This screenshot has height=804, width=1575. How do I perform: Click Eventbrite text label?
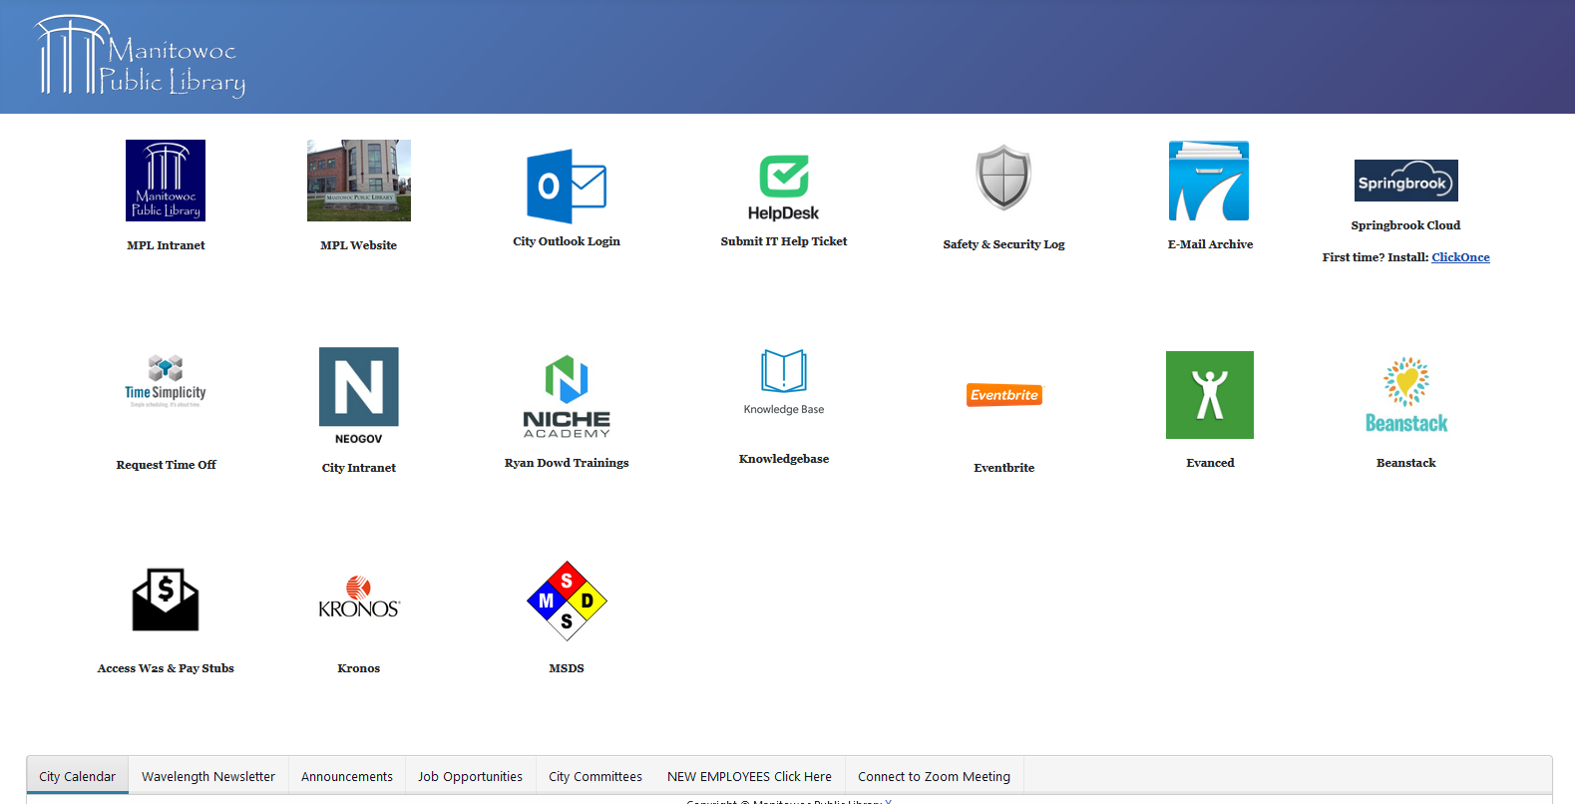[x=1004, y=468]
